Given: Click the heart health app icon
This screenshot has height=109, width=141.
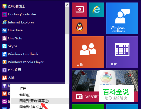Looking at the screenshot, I should [x=5, y=94].
